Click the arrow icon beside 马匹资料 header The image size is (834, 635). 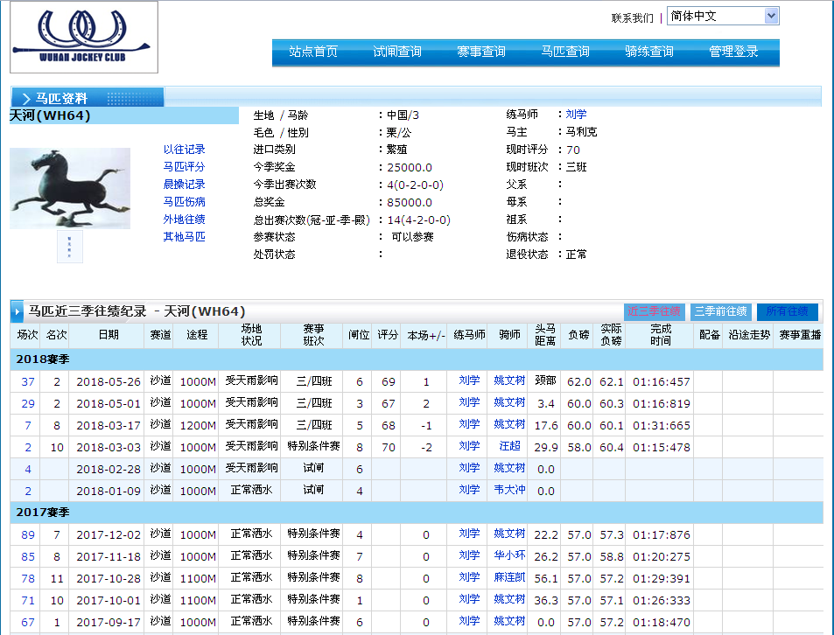25,98
